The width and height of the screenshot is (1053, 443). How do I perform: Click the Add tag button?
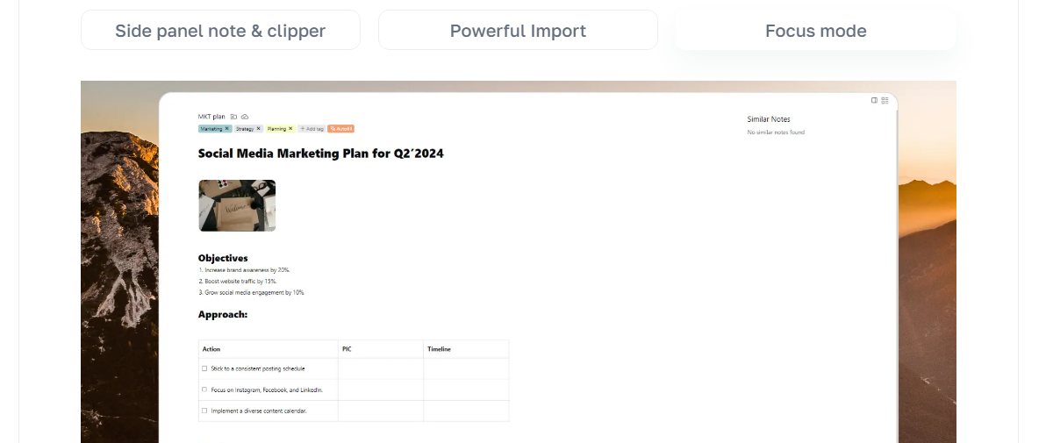312,128
